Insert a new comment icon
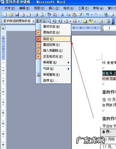 tap(85, 21)
